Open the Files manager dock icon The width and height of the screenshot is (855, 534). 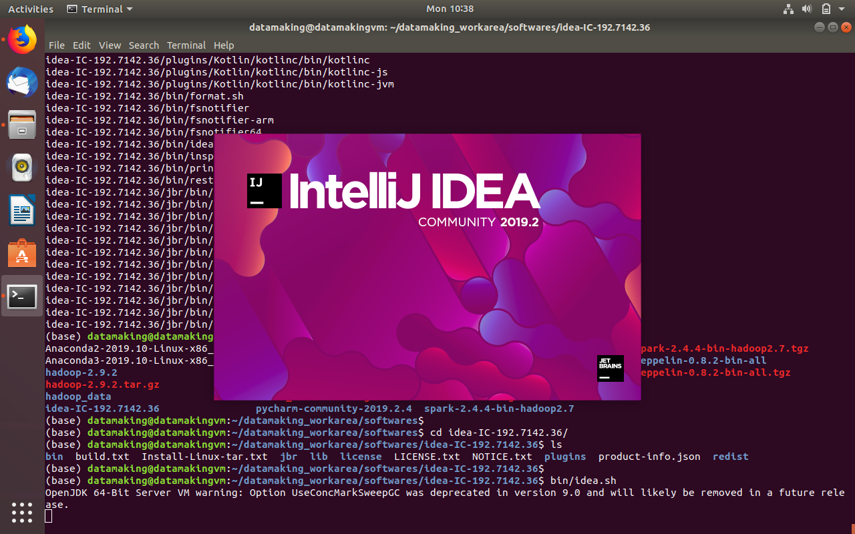pyautogui.click(x=22, y=125)
